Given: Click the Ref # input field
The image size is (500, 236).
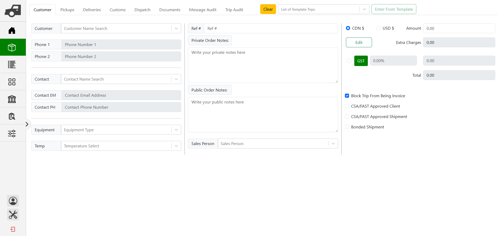Looking at the screenshot, I should [271, 28].
